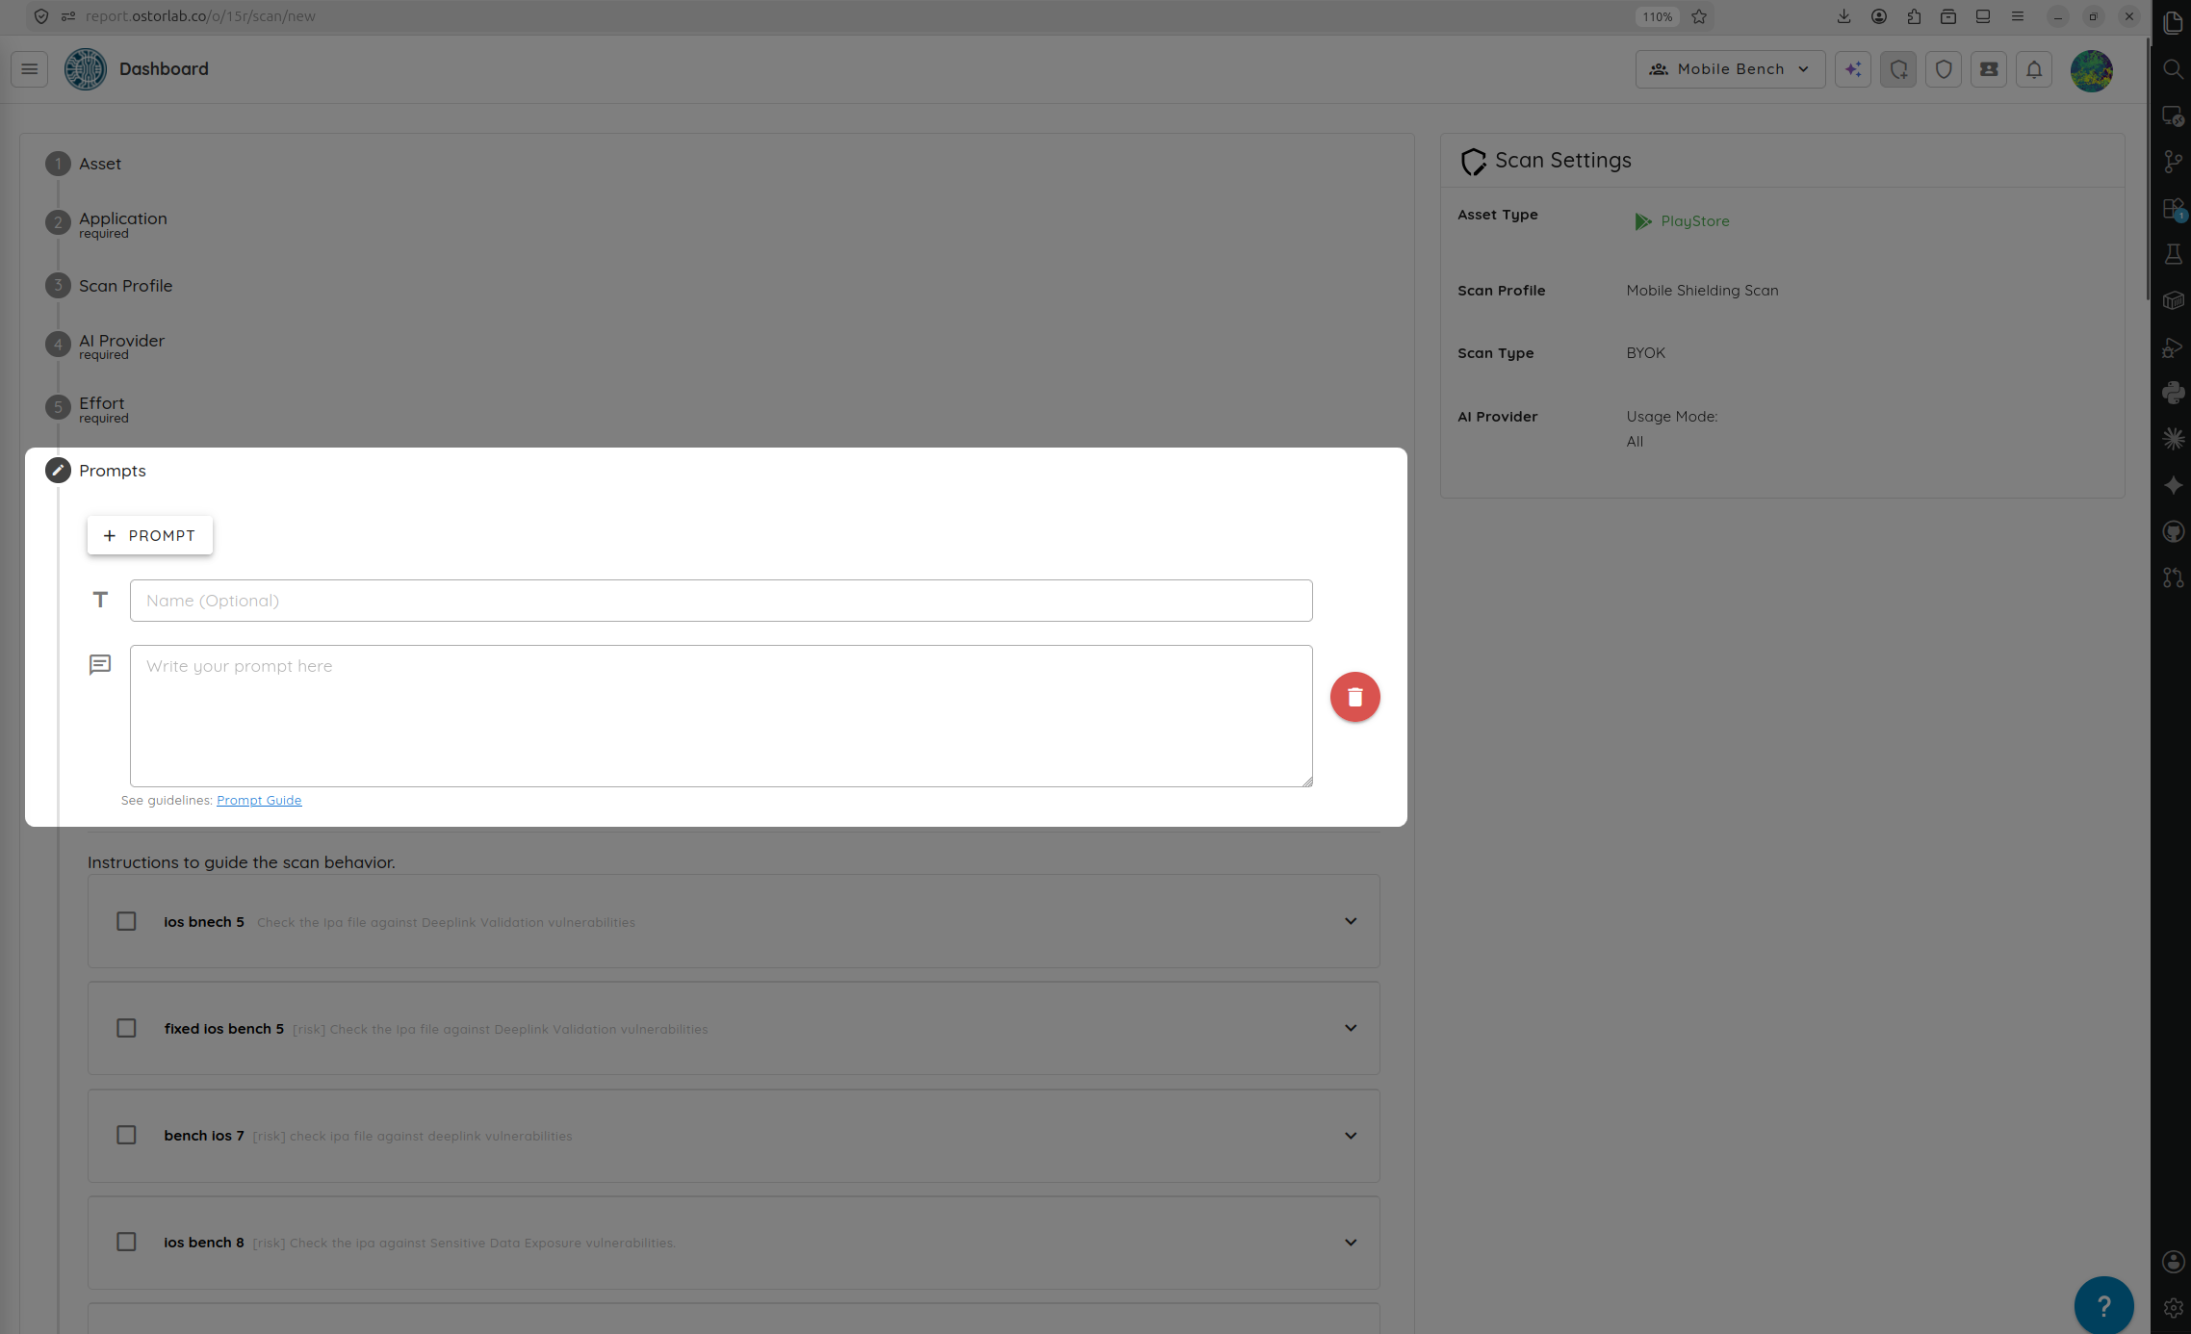This screenshot has width=2191, height=1334.
Task: Open Containers icon in VS Code activity bar
Action: [x=2174, y=300]
